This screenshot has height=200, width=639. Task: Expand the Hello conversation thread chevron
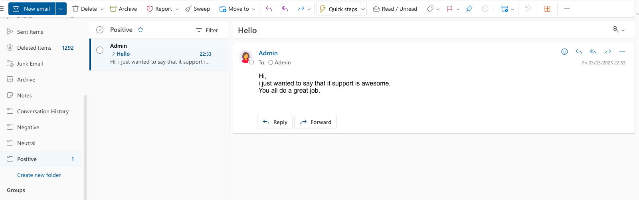(113, 54)
